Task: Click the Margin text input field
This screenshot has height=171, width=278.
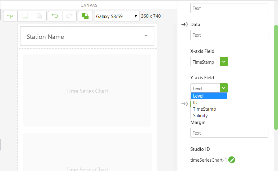Action: (229, 133)
